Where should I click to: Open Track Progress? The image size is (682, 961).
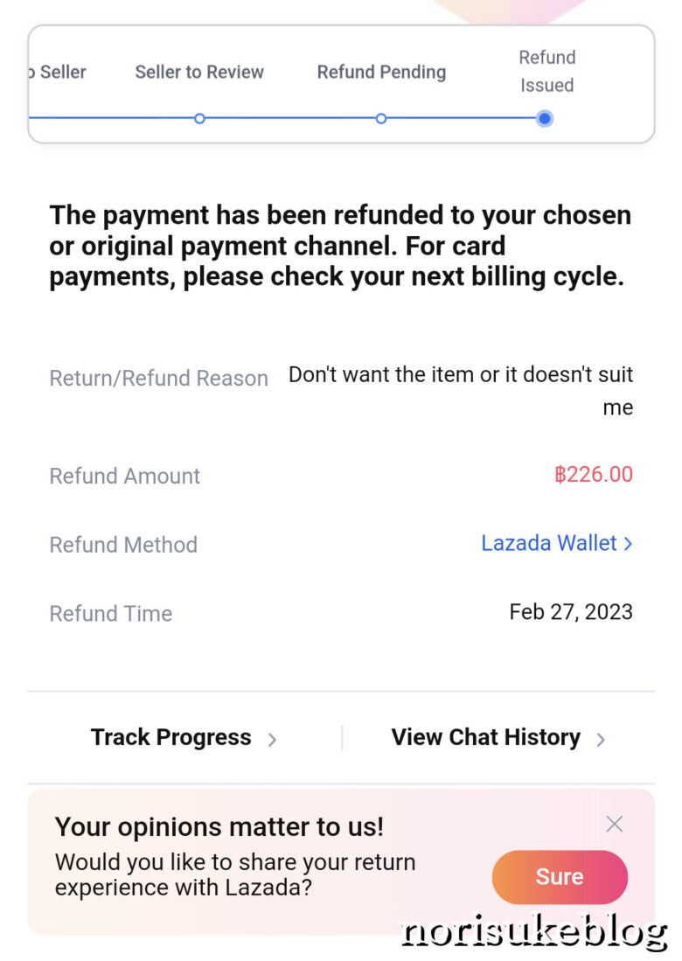[x=171, y=737]
